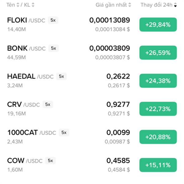The height and width of the screenshot is (184, 184).
Task: Sort by Thay đổi 24h arrows
Action: pyautogui.click(x=175, y=5)
